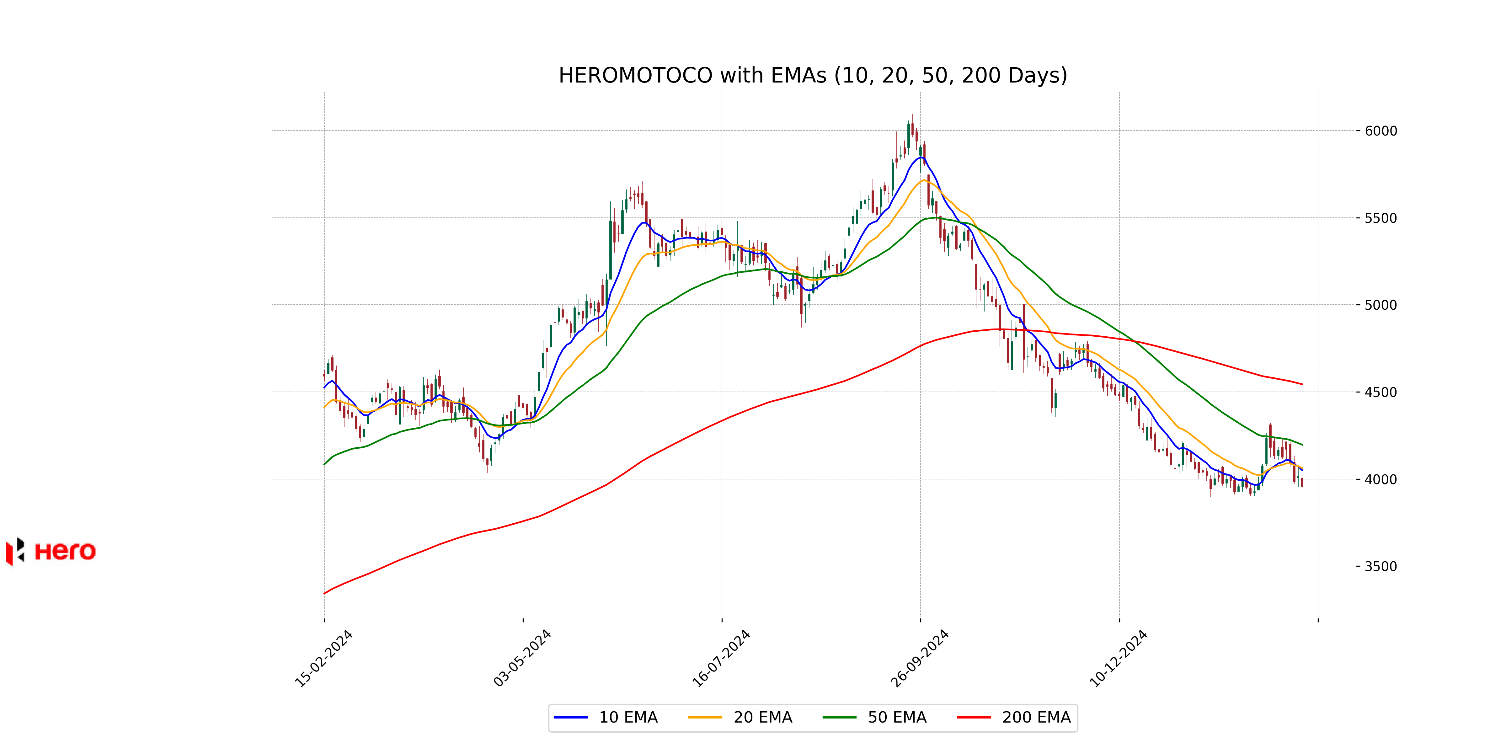Click the 200 EMA legend label
The width and height of the screenshot is (1506, 753).
click(1036, 717)
